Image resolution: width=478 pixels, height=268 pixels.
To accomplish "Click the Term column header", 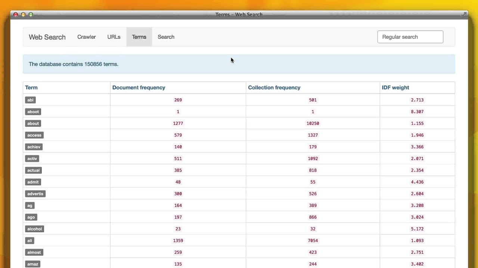I will pos(31,87).
